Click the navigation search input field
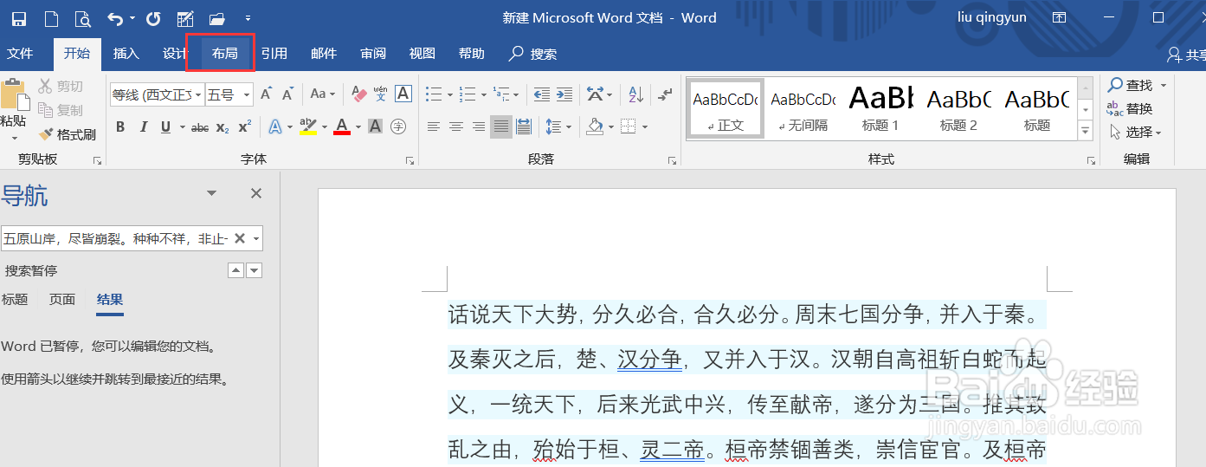This screenshot has width=1206, height=467. tap(117, 238)
